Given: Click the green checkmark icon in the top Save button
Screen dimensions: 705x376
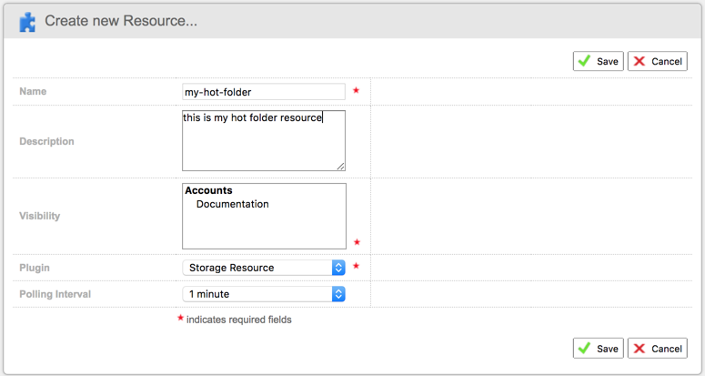Looking at the screenshot, I should (584, 61).
